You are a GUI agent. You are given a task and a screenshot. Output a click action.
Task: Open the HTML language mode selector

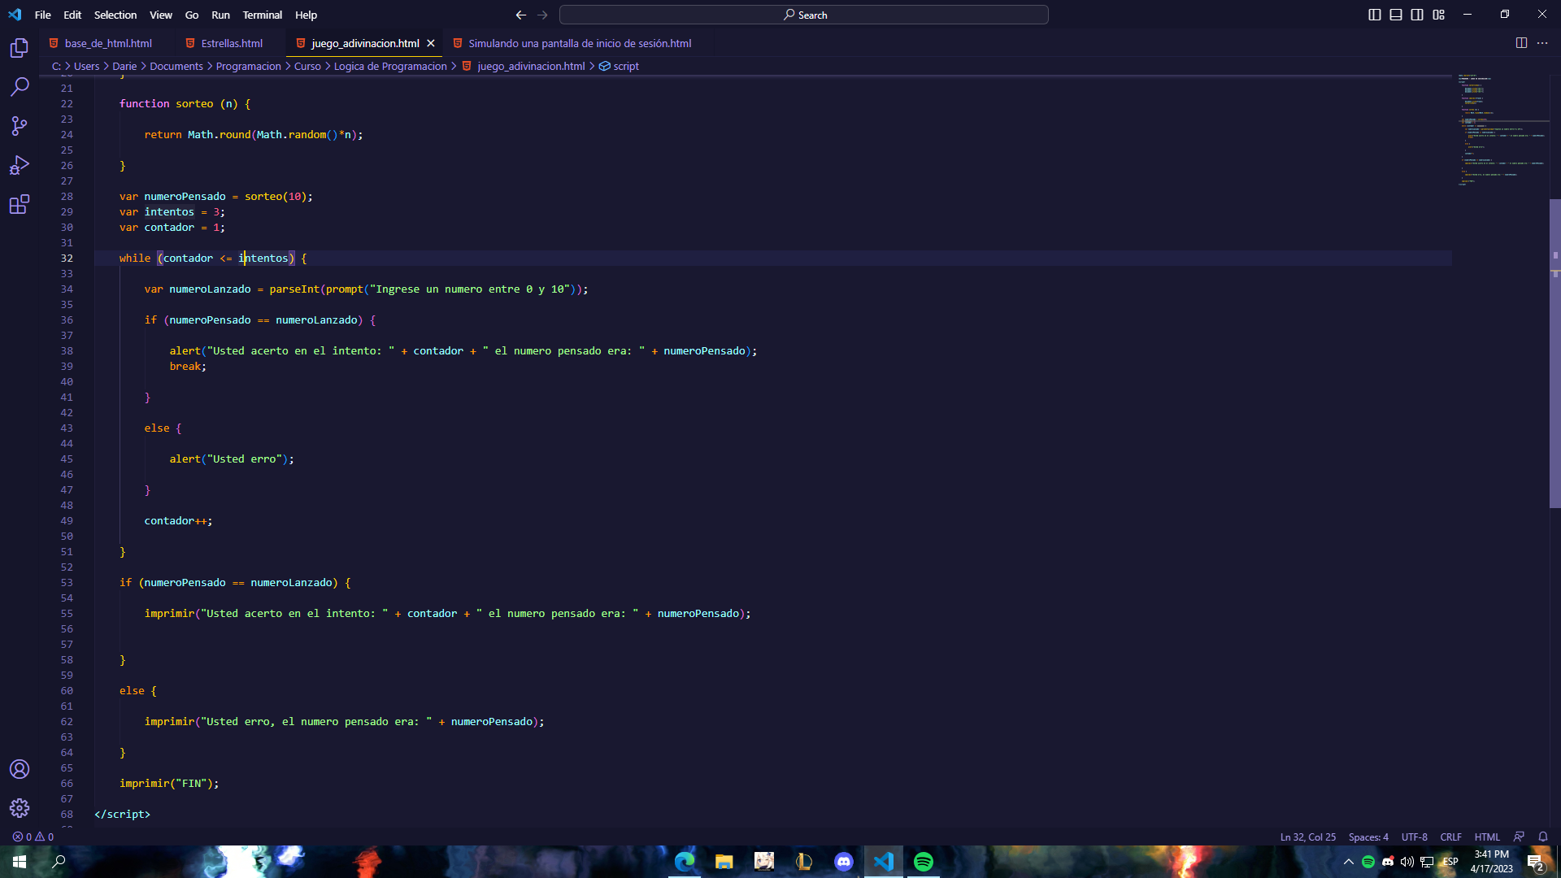coord(1487,837)
